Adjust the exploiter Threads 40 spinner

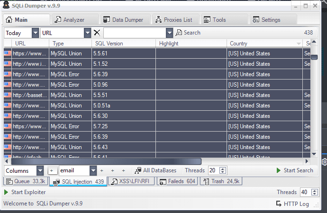pos(315,192)
